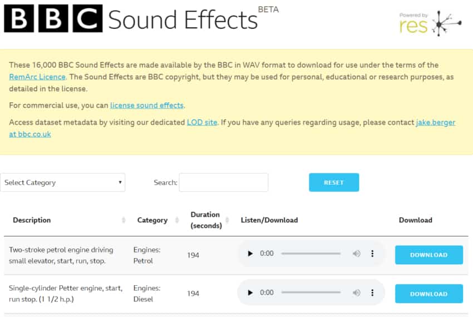Play the Single-cylinder Petter engine sound
The height and width of the screenshot is (317, 473).
point(250,293)
